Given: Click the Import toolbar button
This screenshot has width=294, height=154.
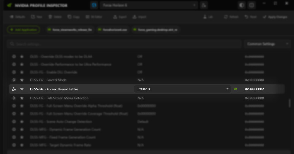Looking at the screenshot, I should point(140,17).
